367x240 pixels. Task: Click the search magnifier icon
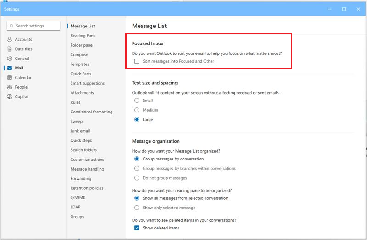point(11,26)
